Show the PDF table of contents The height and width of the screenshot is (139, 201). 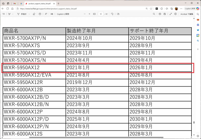pos(4,14)
